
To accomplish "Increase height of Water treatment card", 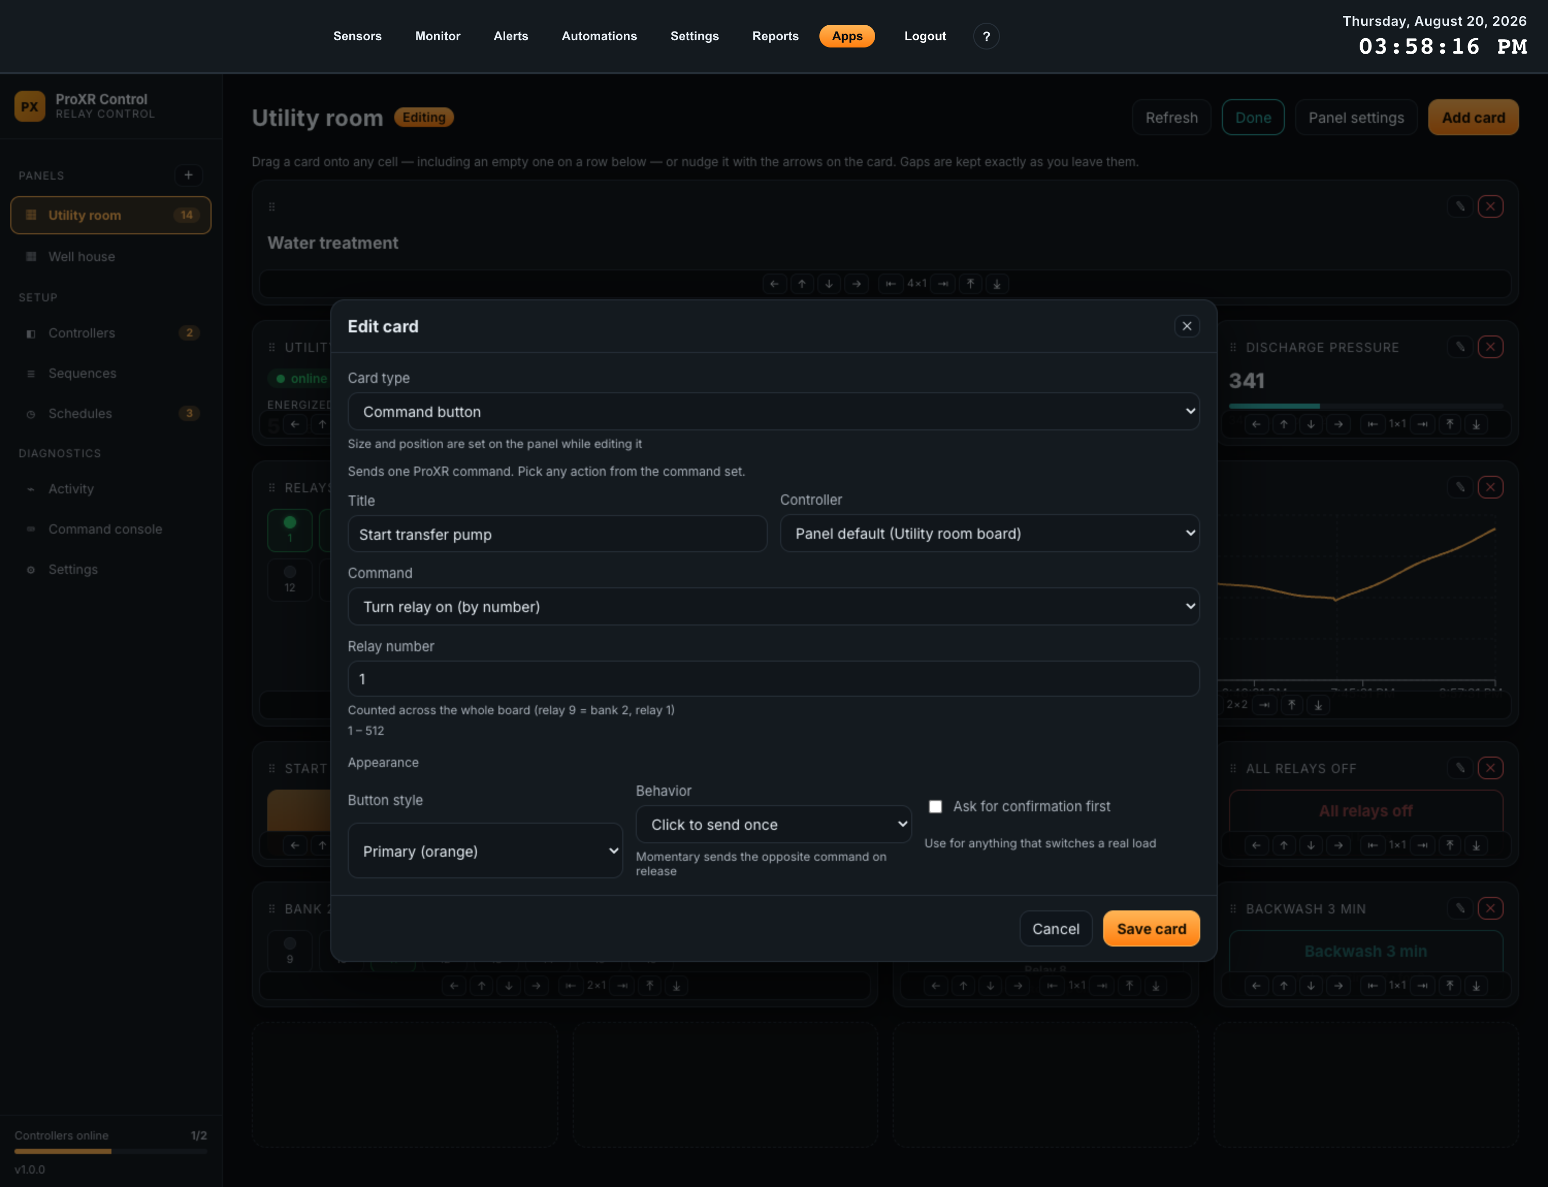I will click(997, 283).
